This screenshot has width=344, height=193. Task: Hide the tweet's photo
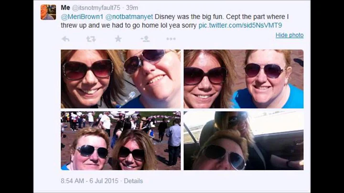pos(289,35)
